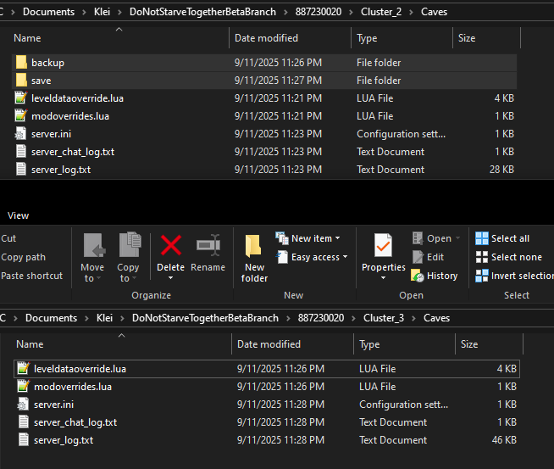
Task: Switch to the View ribbon tab
Action: (18, 215)
